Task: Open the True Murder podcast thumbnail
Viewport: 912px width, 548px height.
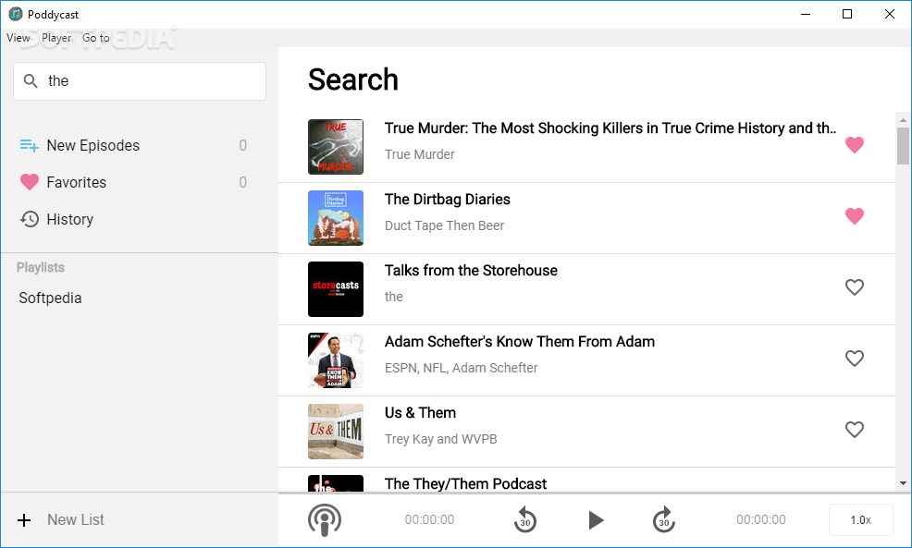Action: coord(335,146)
